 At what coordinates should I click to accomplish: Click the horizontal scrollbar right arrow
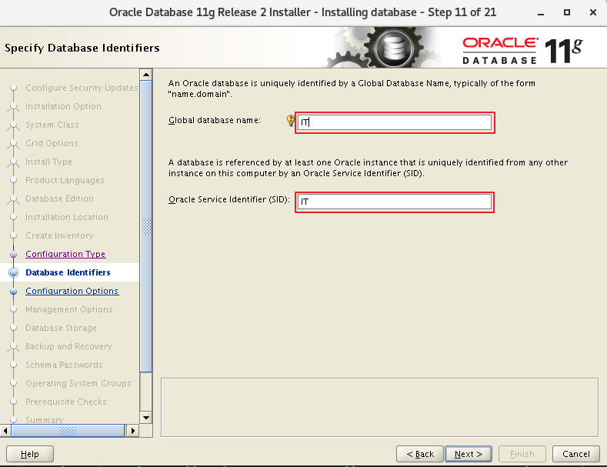pos(133,431)
